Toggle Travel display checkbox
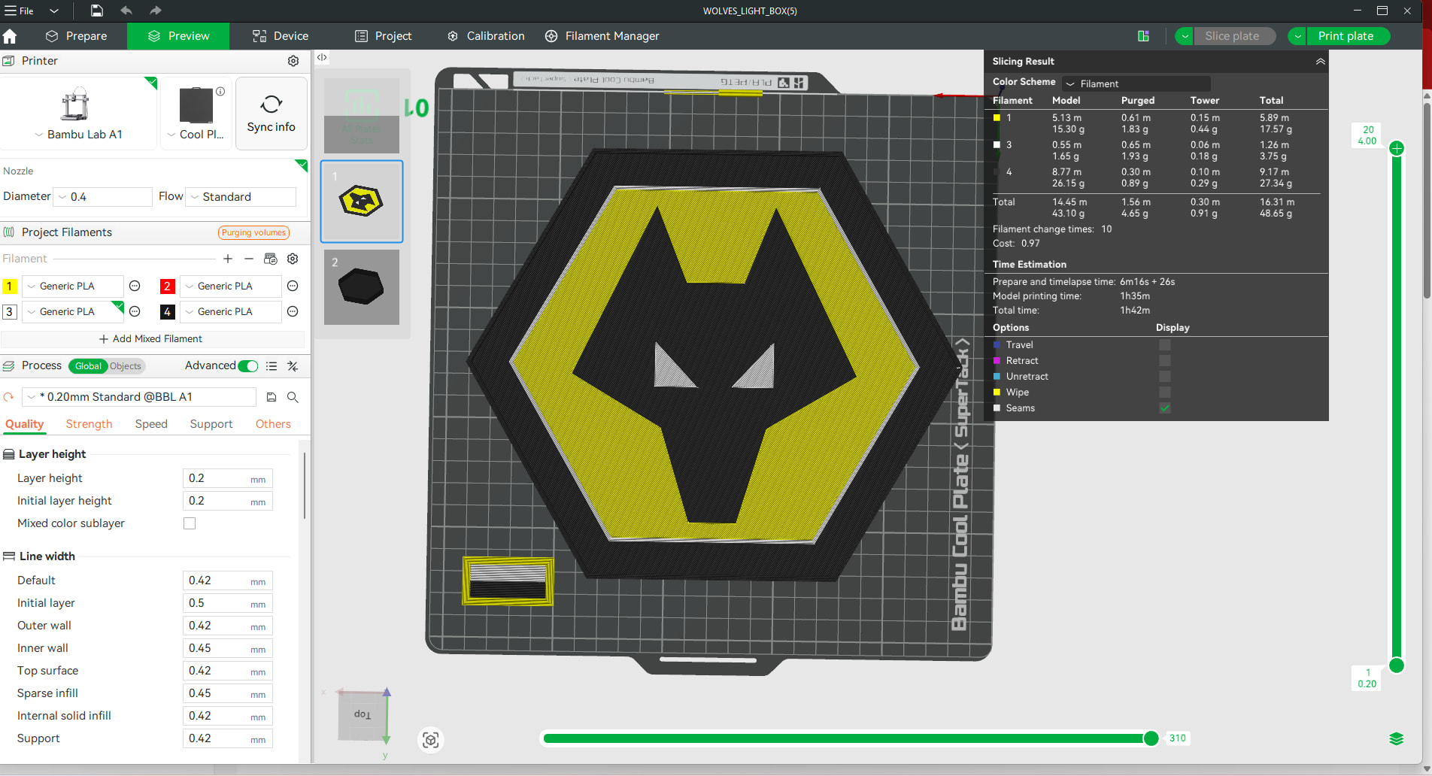Screen dimensions: 1432x776 point(1165,345)
